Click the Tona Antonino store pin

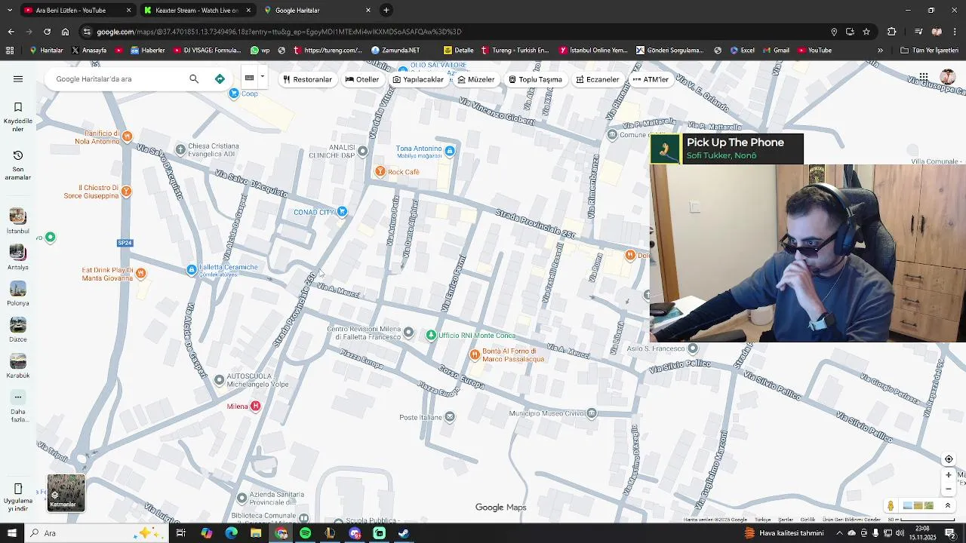[x=450, y=151]
